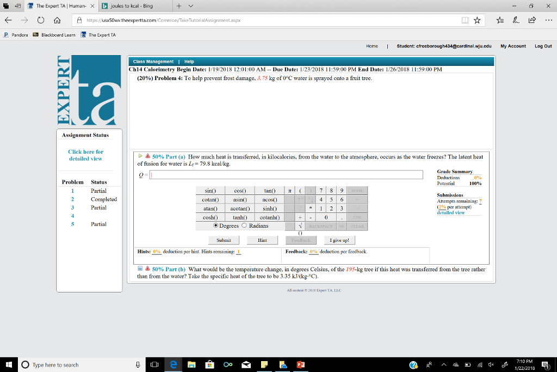Click the Home link in header
The width and height of the screenshot is (557, 372).
372,46
